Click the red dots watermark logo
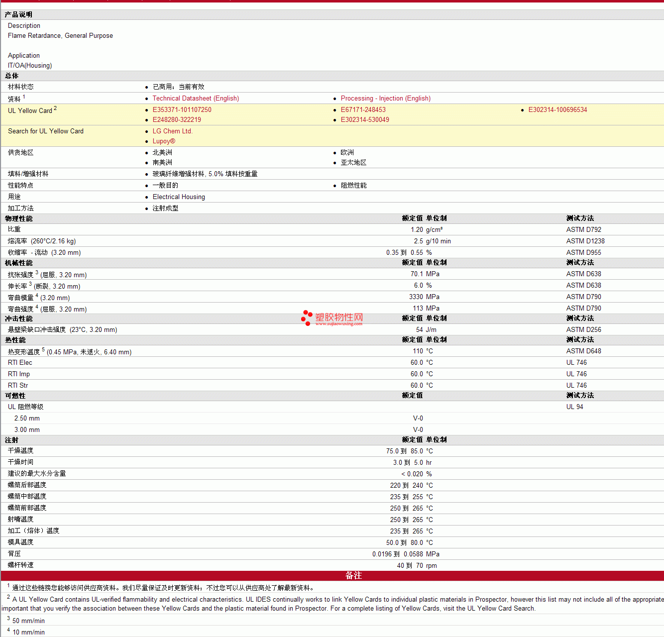Image resolution: width=664 pixels, height=637 pixels. 306,318
